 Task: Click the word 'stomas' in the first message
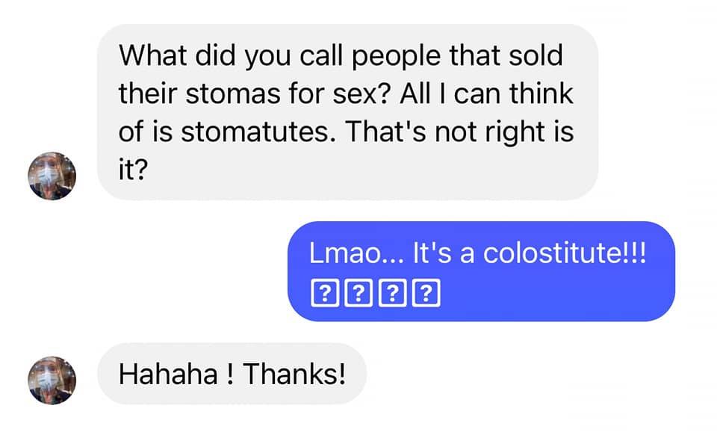[x=233, y=94]
